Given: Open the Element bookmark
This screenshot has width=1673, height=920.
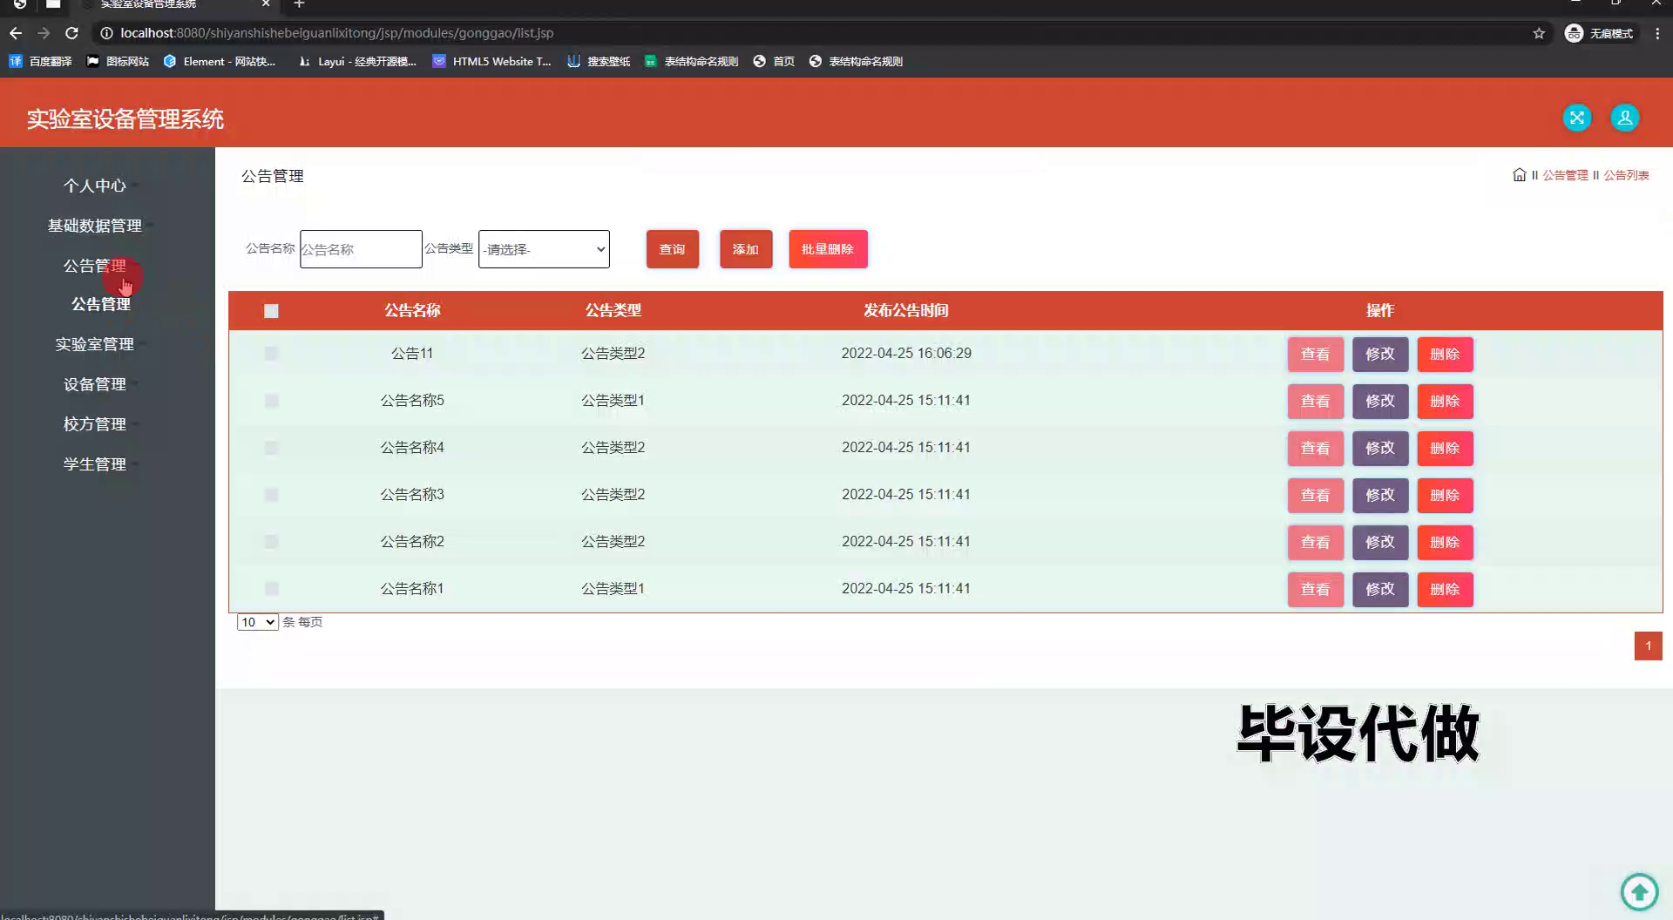Looking at the screenshot, I should click(x=220, y=61).
